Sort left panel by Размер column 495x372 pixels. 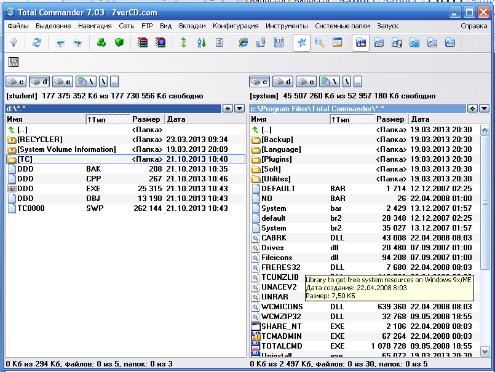(x=147, y=119)
